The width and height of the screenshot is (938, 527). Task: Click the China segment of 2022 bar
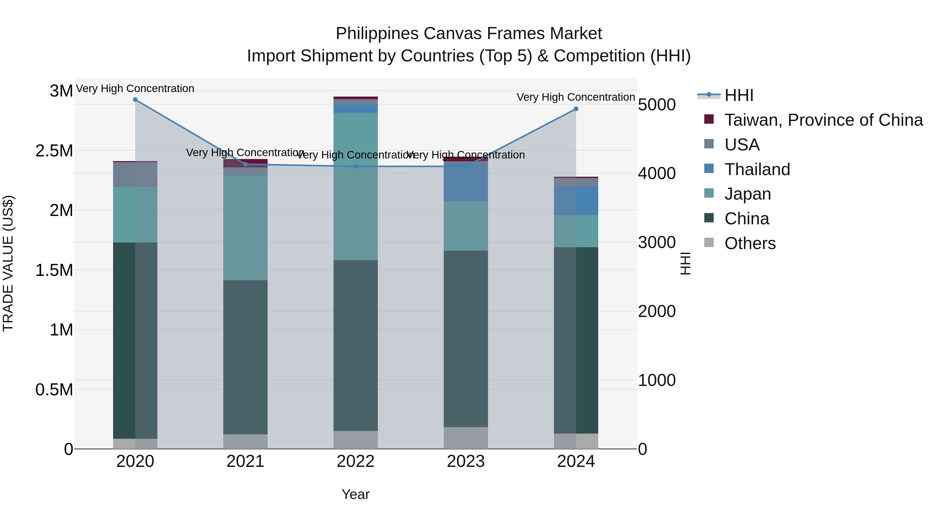(356, 346)
